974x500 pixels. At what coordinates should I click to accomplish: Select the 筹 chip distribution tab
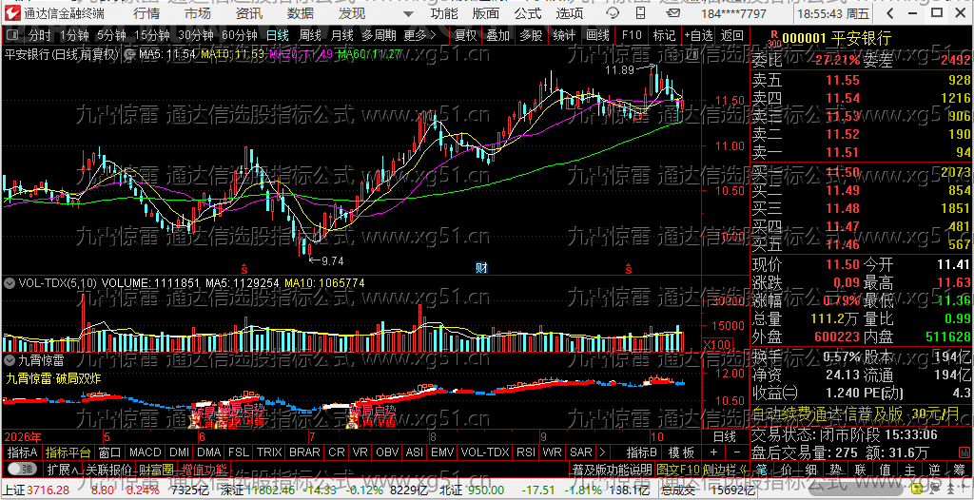[959, 469]
